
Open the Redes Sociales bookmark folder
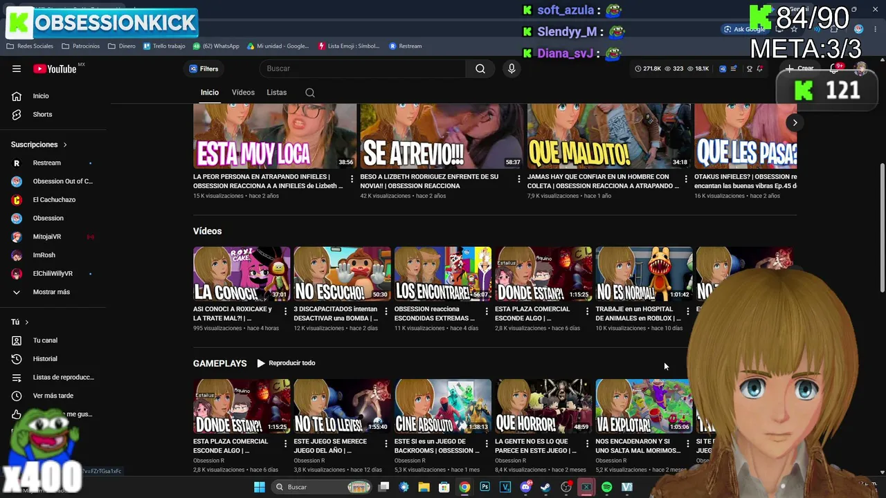(x=30, y=46)
